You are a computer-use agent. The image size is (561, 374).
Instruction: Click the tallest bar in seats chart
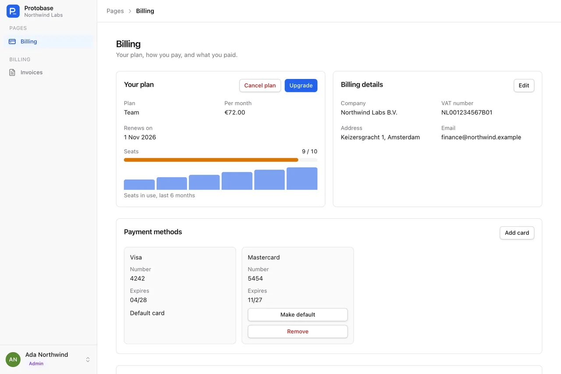pos(302,178)
